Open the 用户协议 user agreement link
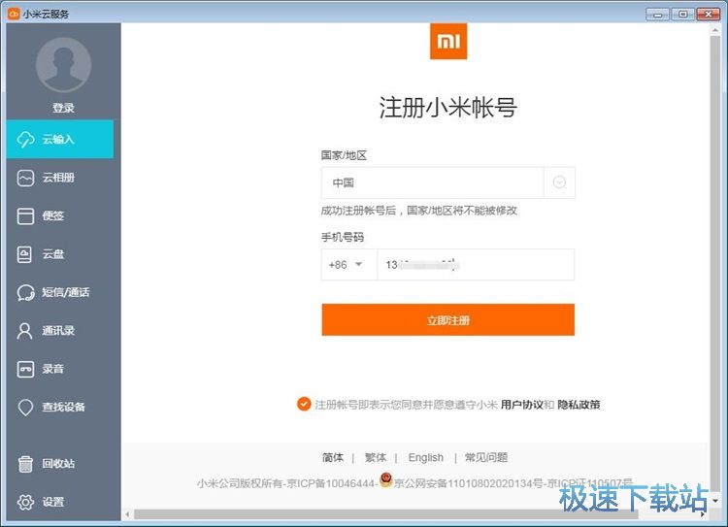Screen dimensions: 728x527 point(522,405)
